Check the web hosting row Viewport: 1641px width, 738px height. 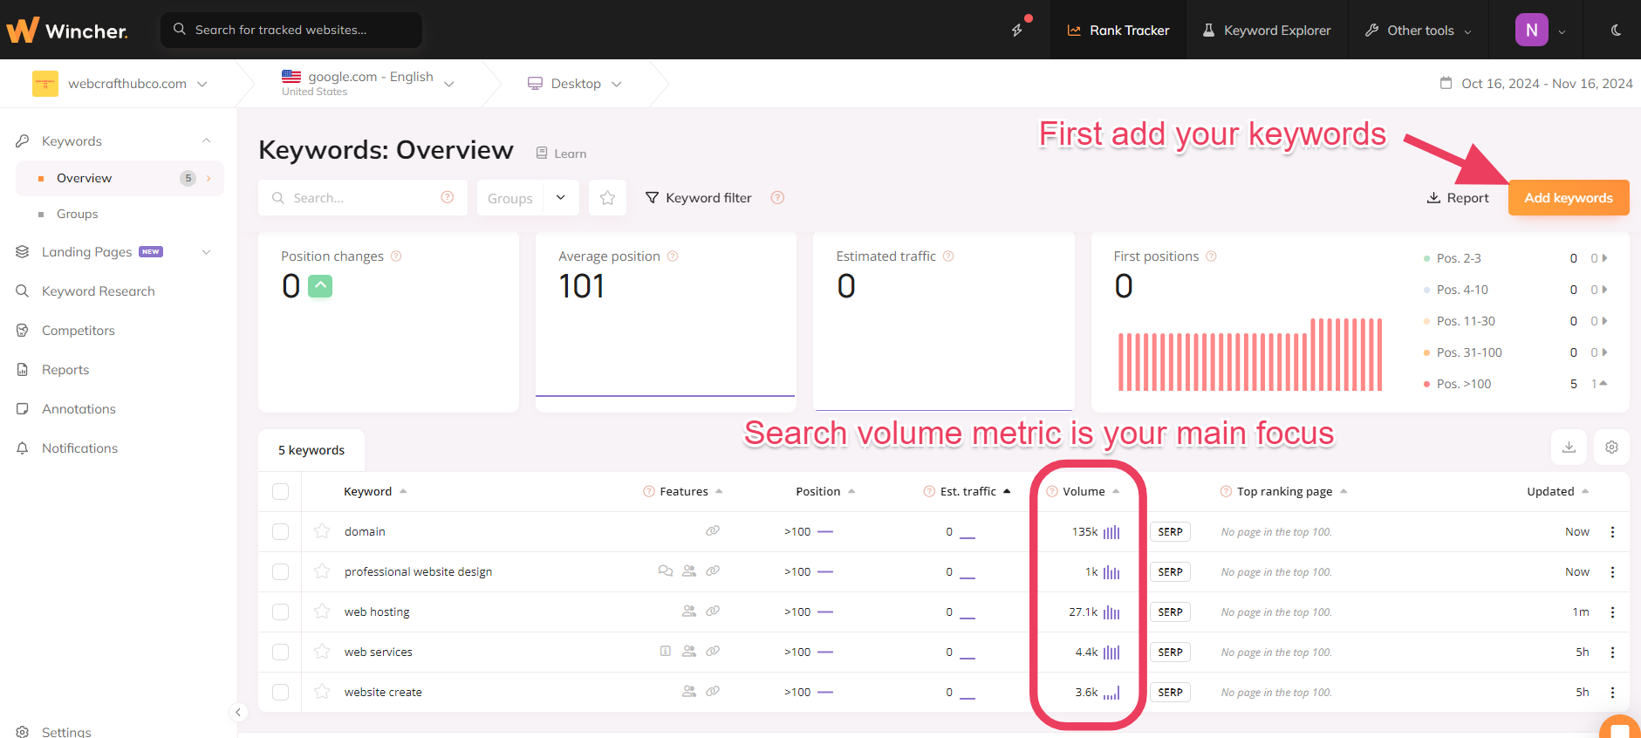pos(280,612)
